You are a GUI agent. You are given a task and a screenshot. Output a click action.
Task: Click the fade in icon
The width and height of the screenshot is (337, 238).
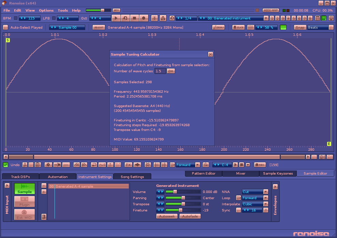76,165
